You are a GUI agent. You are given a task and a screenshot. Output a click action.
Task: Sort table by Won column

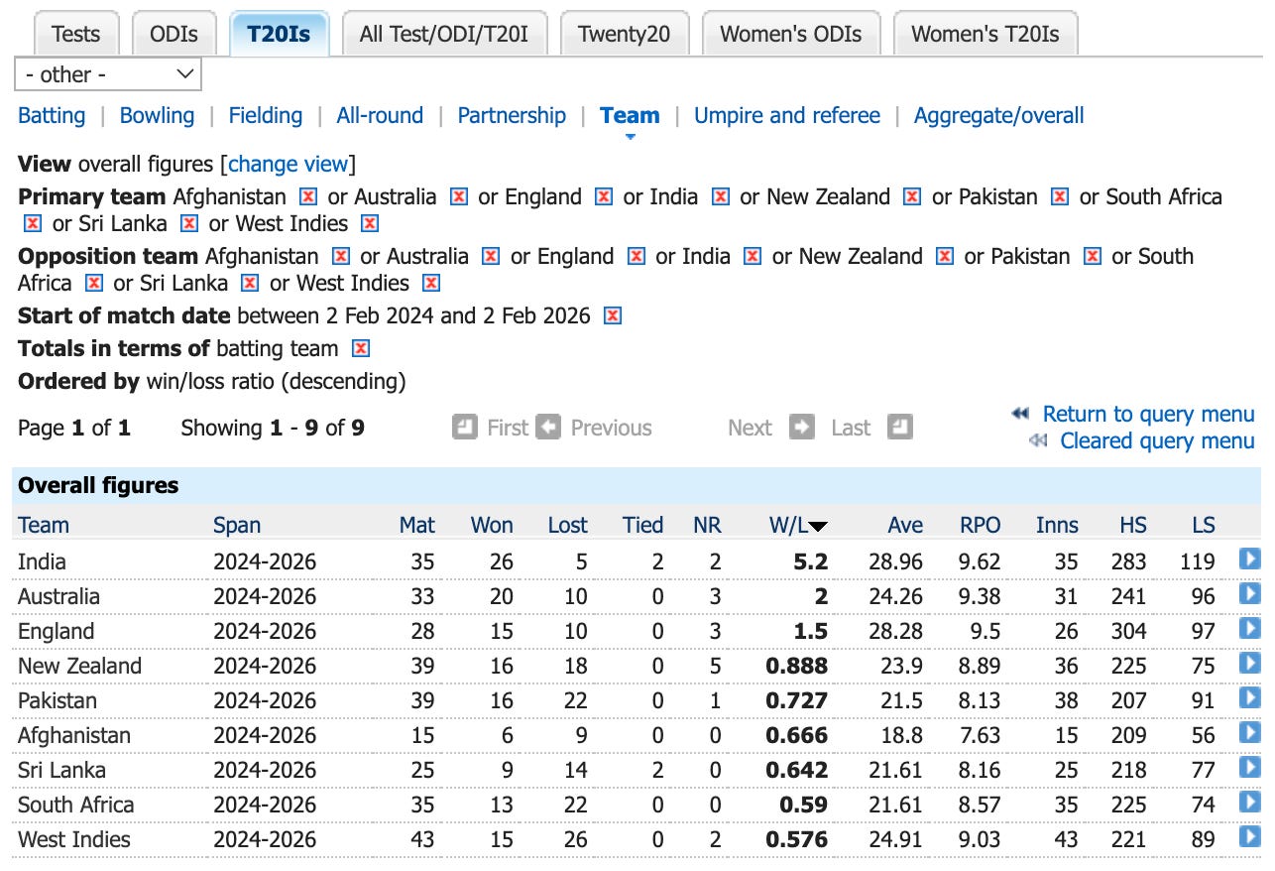492,525
